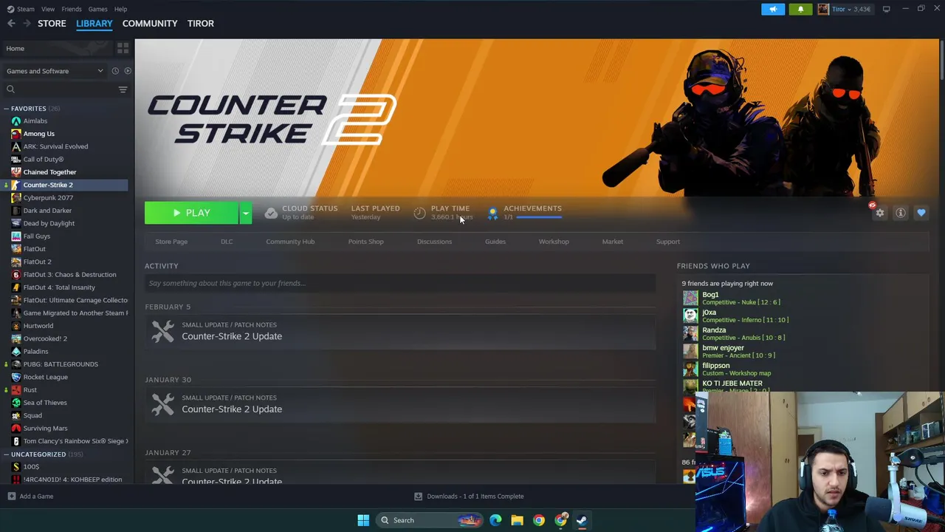Open the Help menu

[120, 9]
